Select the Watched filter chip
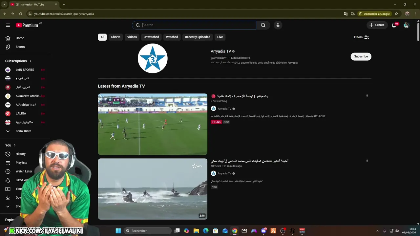This screenshot has width=420, height=236. 172,37
